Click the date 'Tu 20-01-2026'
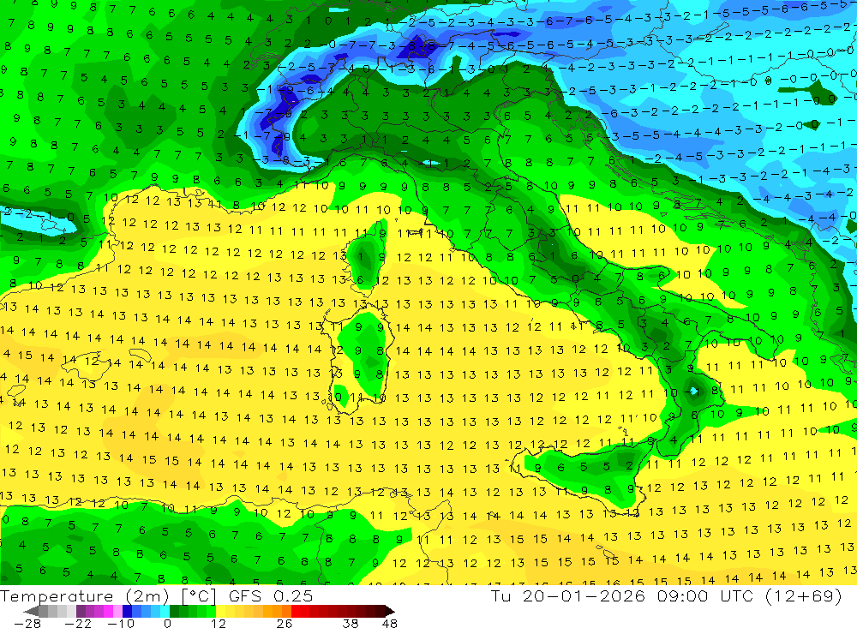Screen dimensions: 857x628 568,595
